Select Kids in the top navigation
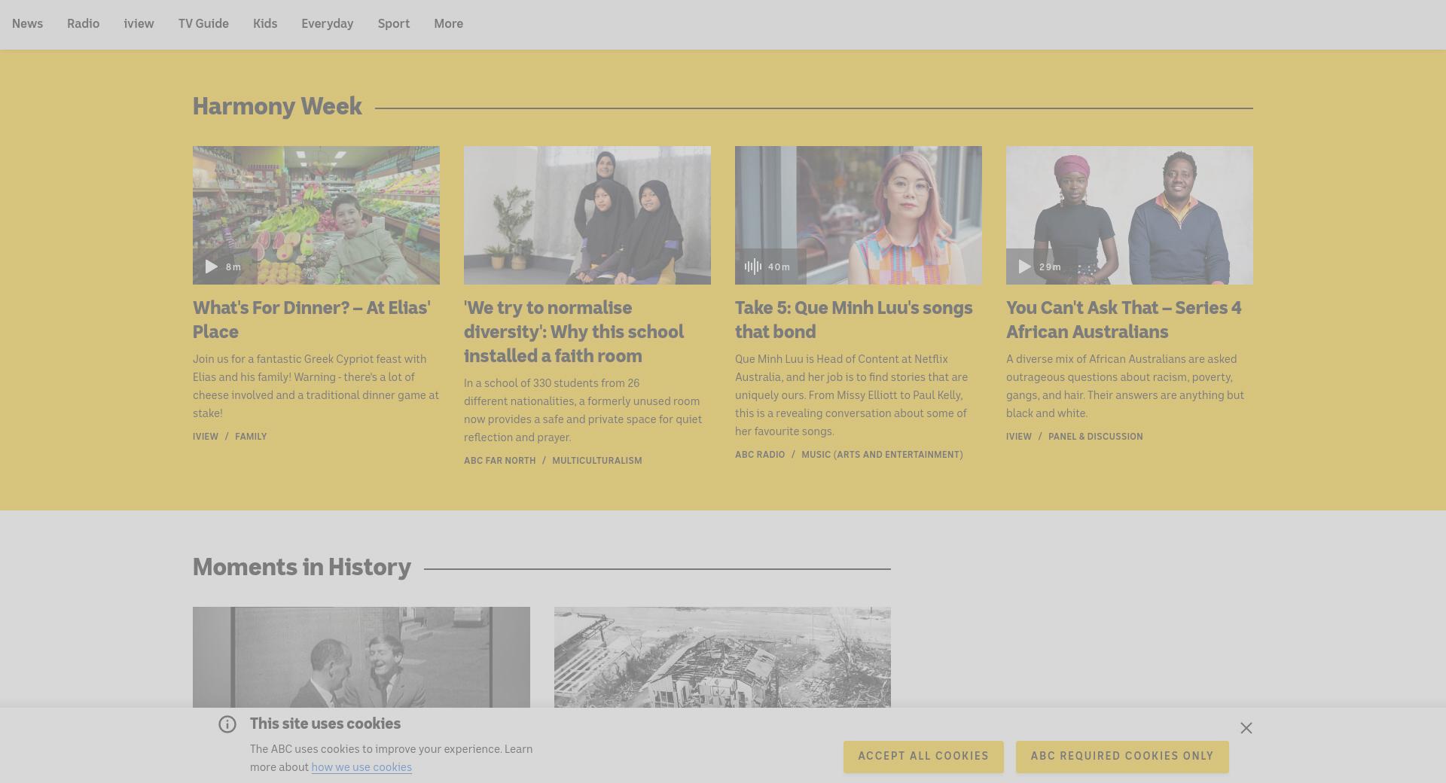Image resolution: width=1446 pixels, height=783 pixels. pyautogui.click(x=265, y=24)
